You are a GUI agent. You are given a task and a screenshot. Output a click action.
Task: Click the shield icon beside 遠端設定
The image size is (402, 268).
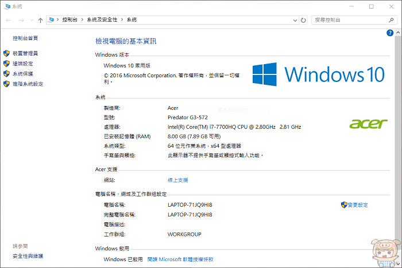[7, 64]
